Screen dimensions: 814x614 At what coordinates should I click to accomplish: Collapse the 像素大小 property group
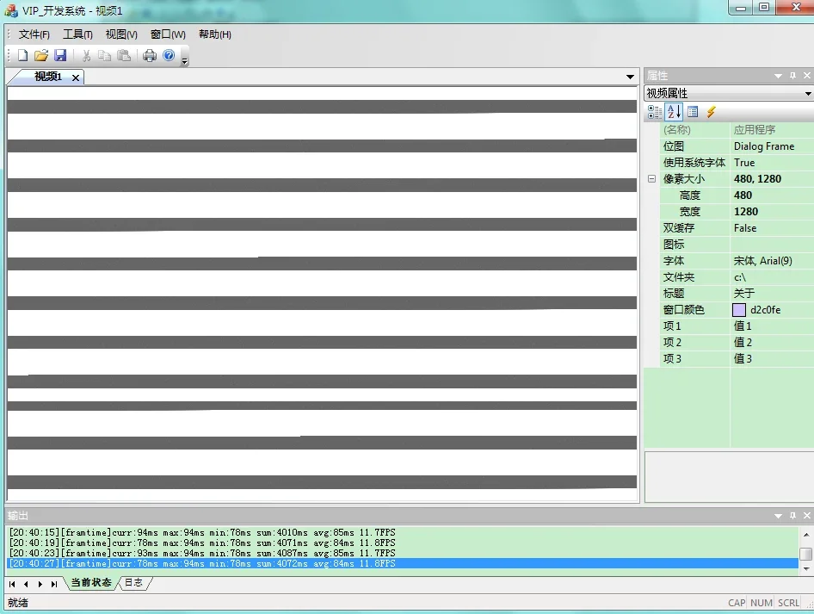pos(651,179)
